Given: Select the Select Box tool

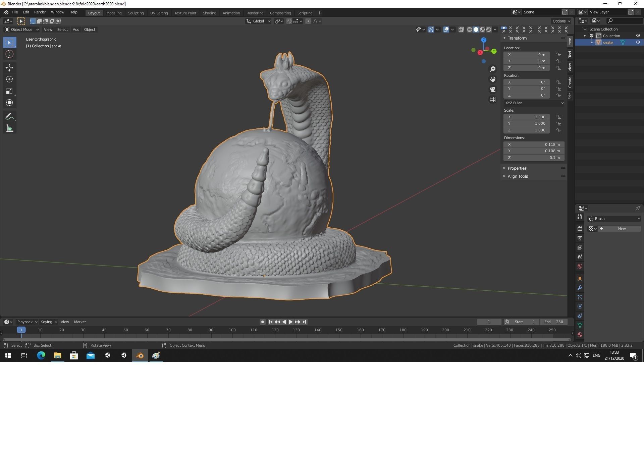Looking at the screenshot, I should pos(9,43).
